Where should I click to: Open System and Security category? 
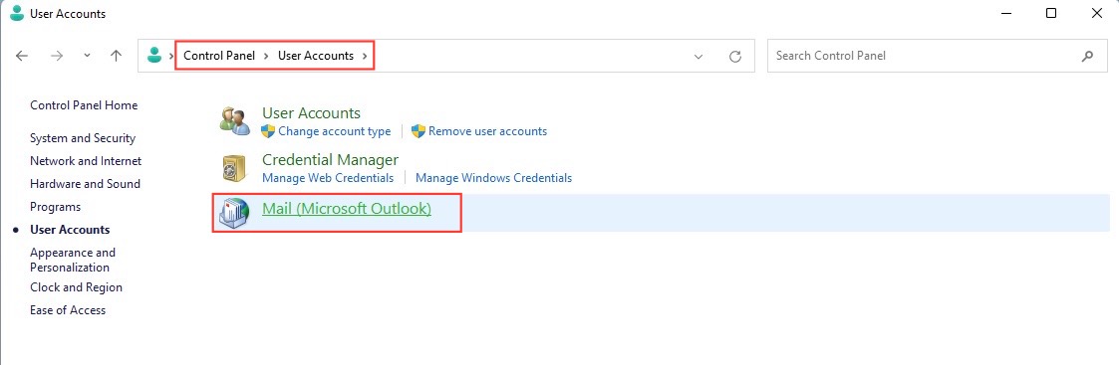coord(83,138)
